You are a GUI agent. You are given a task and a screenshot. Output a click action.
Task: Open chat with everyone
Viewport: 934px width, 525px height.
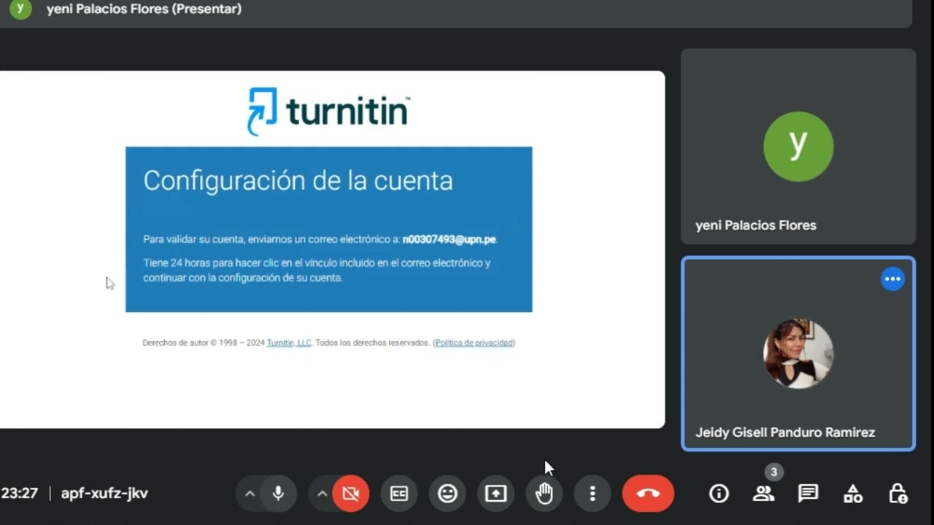808,494
